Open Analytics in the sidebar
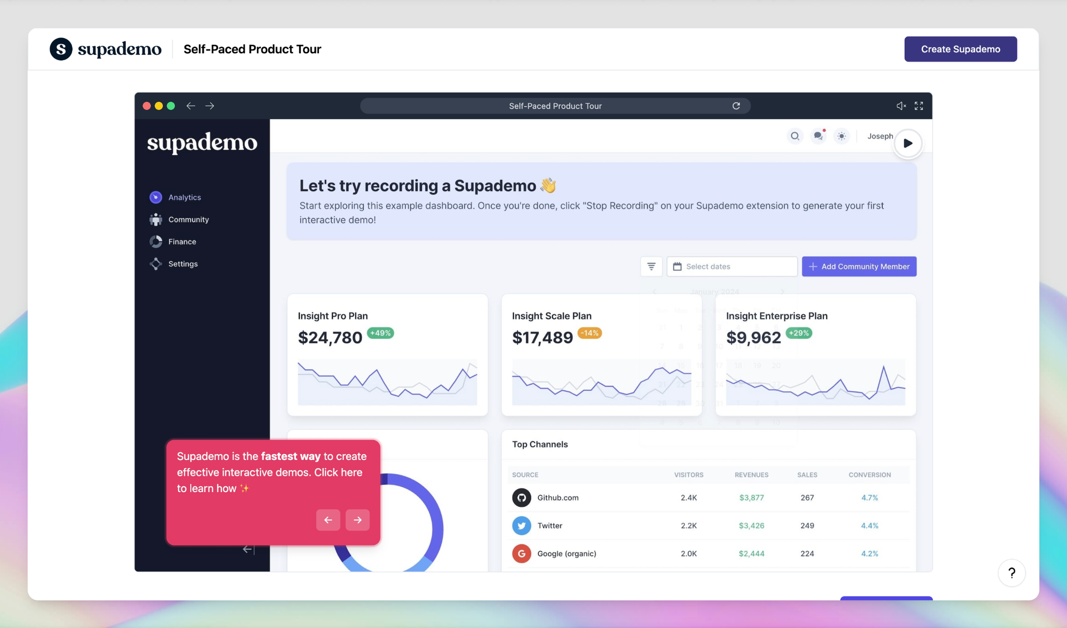This screenshot has height=628, width=1067. pyautogui.click(x=185, y=197)
